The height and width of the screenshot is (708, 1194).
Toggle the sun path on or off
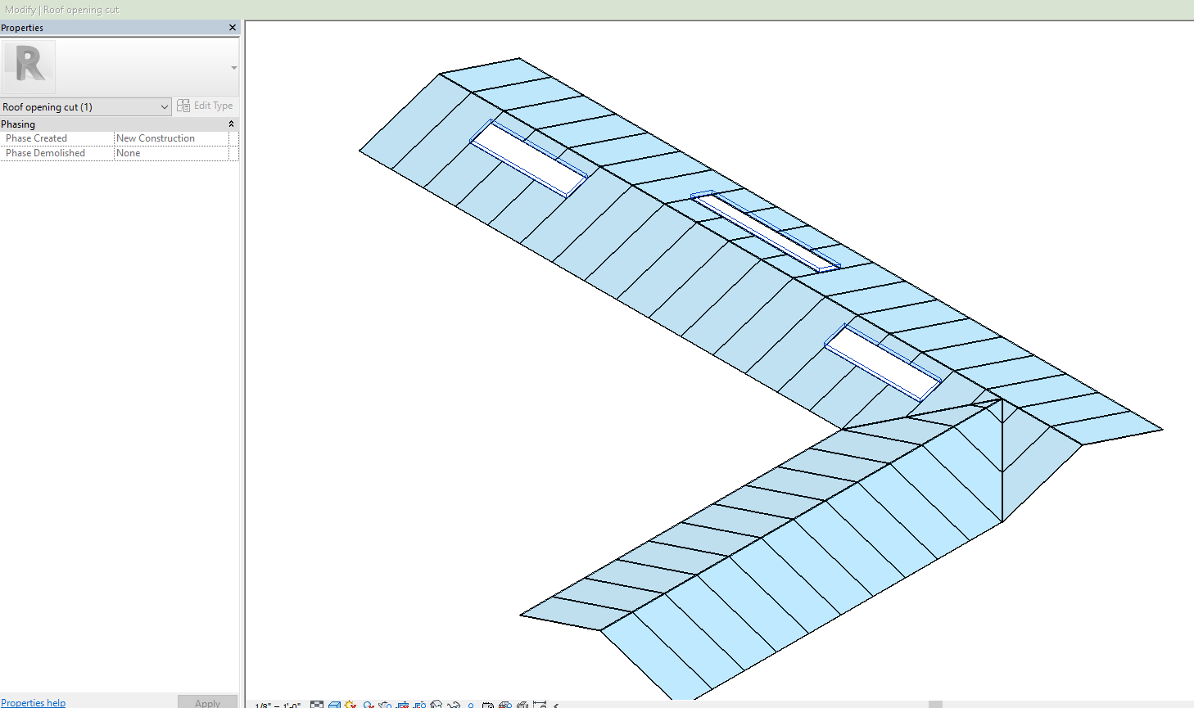coord(351,703)
